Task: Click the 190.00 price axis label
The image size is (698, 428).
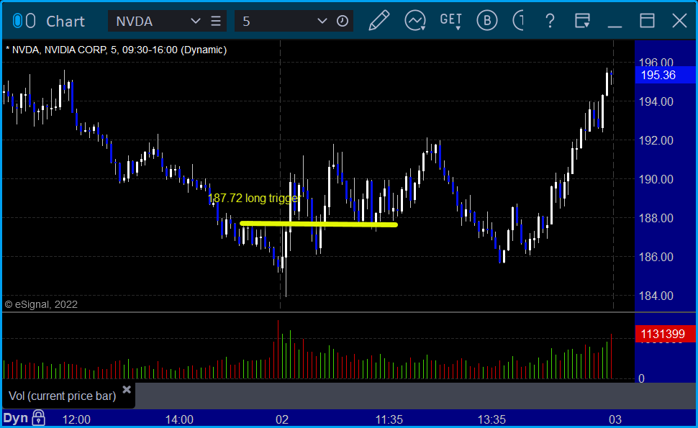Action: point(656,179)
